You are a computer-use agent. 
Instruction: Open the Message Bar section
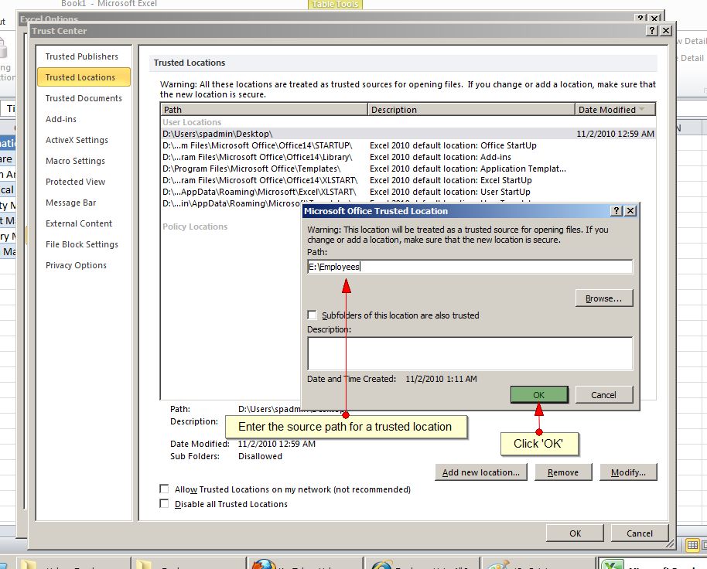pyautogui.click(x=70, y=203)
